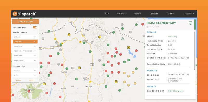Open the Map page
This screenshot has width=208, height=102.
coord(107,14)
